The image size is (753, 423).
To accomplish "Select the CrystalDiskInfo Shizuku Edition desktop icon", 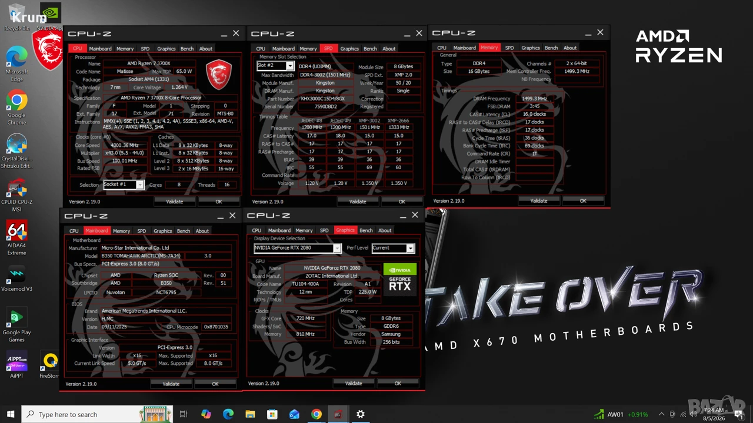I will (16, 152).
